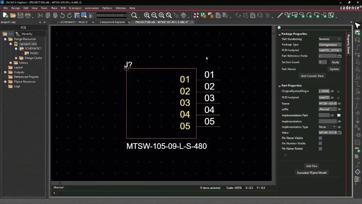Click the Zoom to all icon
This screenshot has height=204, width=362.
(169, 15)
